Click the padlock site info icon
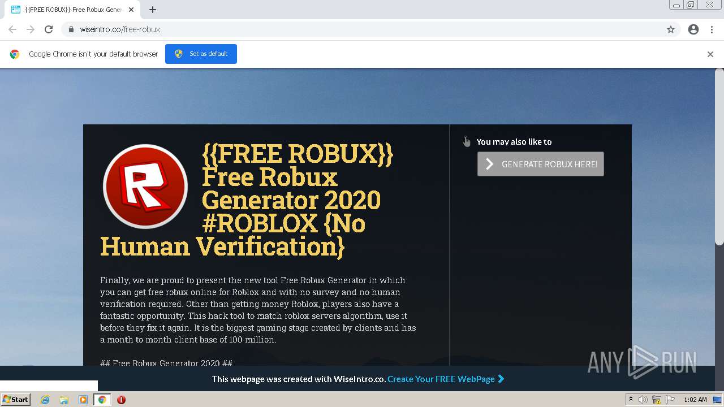 click(x=71, y=29)
